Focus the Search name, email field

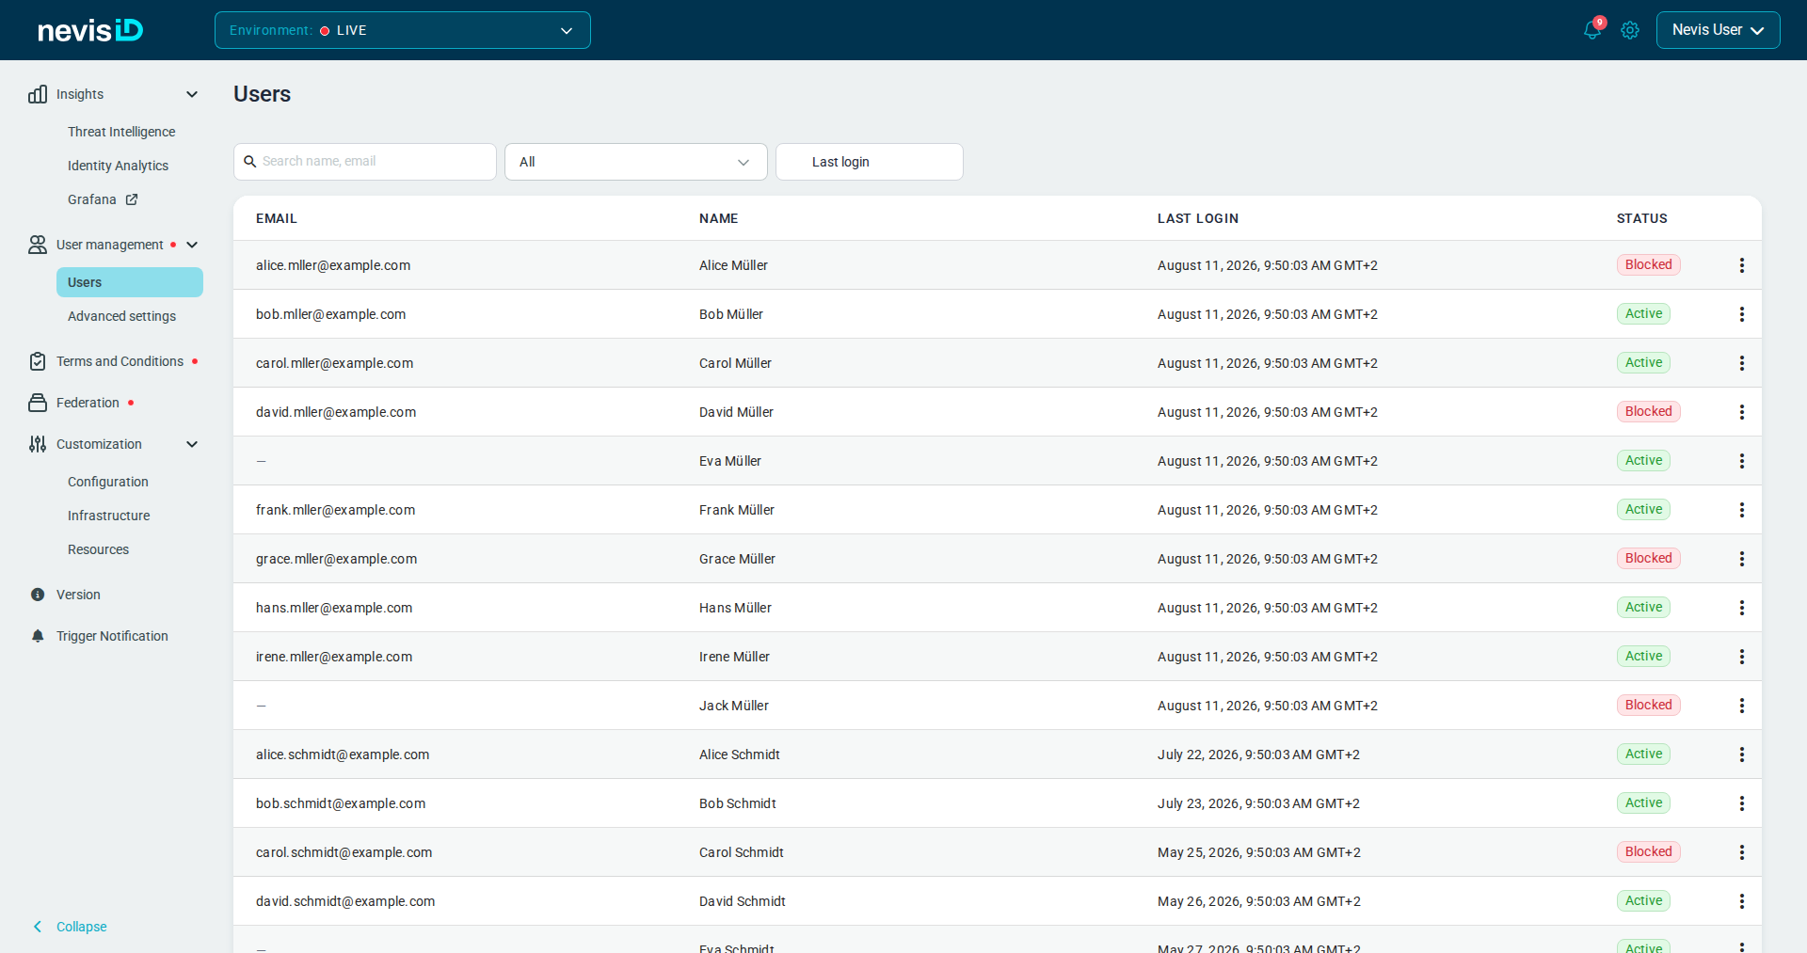coord(365,162)
